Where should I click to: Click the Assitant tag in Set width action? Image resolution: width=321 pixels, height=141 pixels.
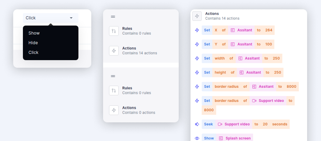pyautogui.click(x=249, y=58)
